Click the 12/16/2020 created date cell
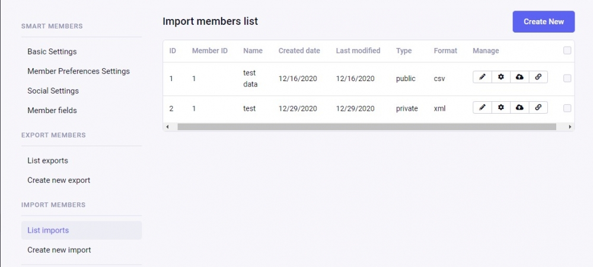This screenshot has height=267, width=593. (x=298, y=79)
